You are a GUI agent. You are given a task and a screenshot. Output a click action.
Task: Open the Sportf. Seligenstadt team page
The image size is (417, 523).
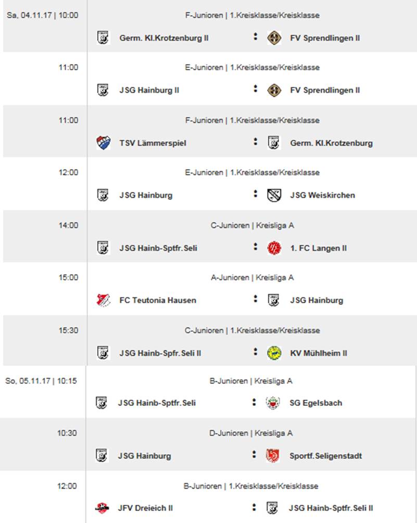coord(326,456)
